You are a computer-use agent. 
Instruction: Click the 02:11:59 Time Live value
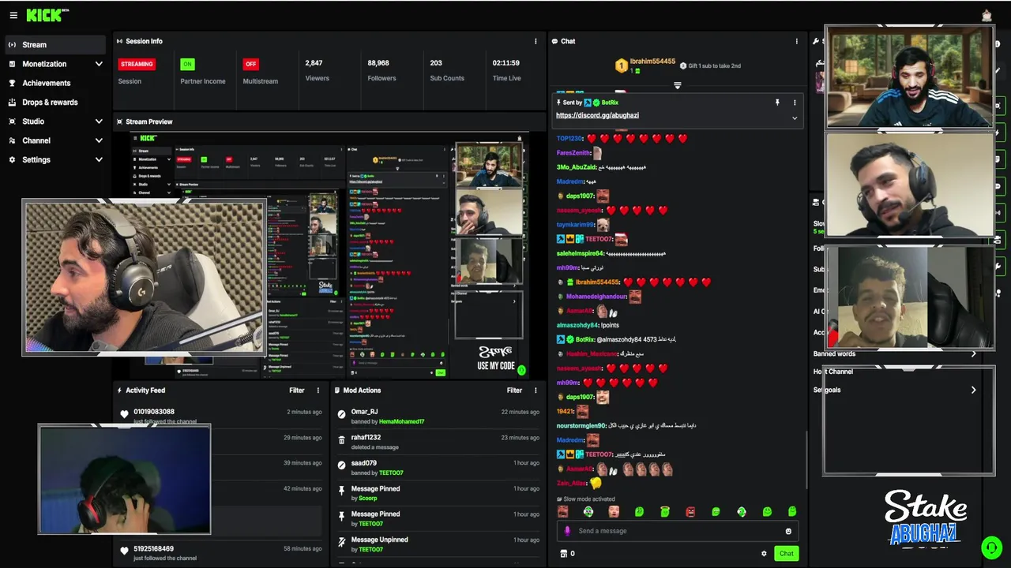506,63
